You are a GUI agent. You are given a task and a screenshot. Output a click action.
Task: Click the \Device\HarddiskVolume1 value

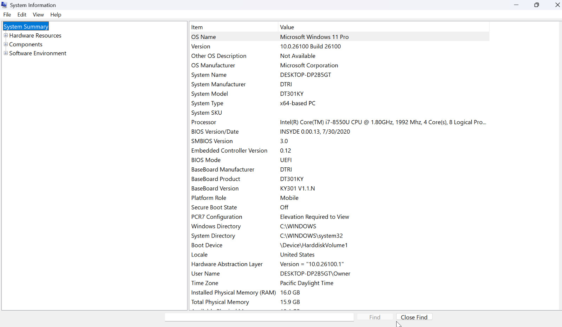coord(314,245)
